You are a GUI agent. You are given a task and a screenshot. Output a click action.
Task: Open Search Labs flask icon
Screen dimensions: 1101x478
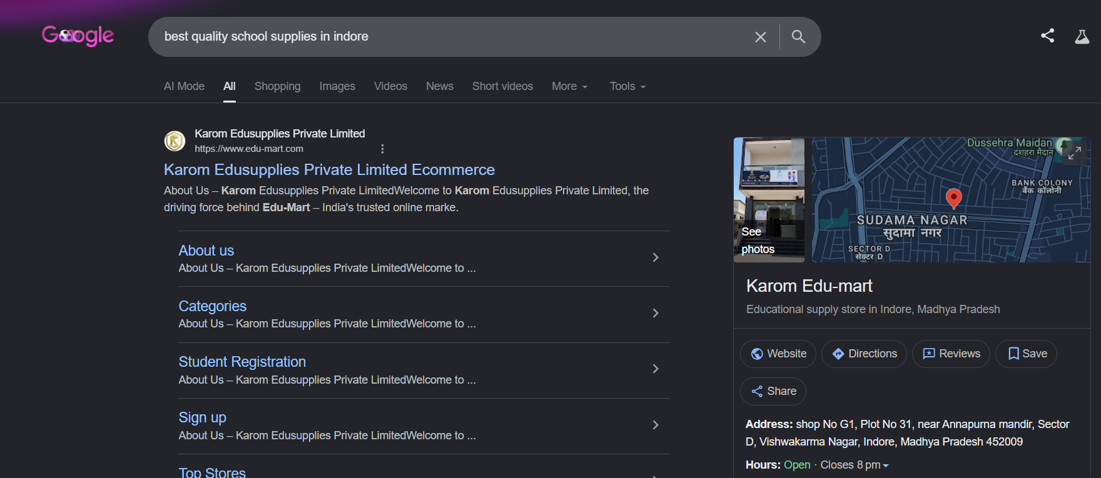[x=1082, y=37]
